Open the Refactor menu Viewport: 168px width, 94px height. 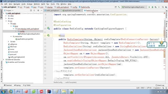(37, 4)
